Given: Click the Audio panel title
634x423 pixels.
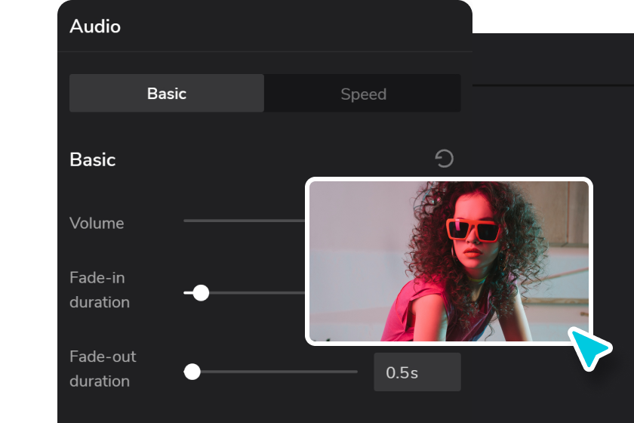Looking at the screenshot, I should [95, 26].
